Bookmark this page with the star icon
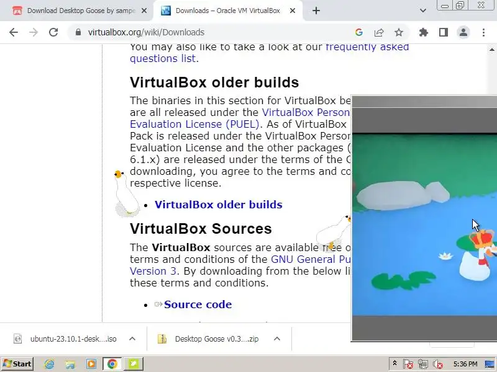 tap(399, 32)
